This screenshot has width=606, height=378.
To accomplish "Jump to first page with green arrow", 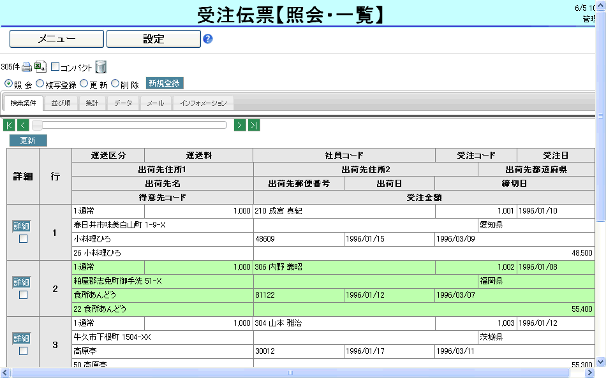I will (9, 125).
